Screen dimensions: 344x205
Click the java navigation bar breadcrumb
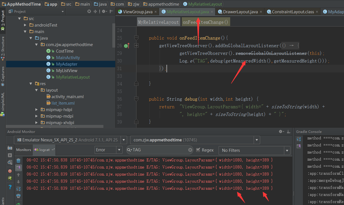pyautogui.click(x=100, y=4)
